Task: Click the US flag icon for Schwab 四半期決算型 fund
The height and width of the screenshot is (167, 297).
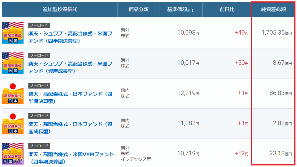Action: click(x=13, y=33)
